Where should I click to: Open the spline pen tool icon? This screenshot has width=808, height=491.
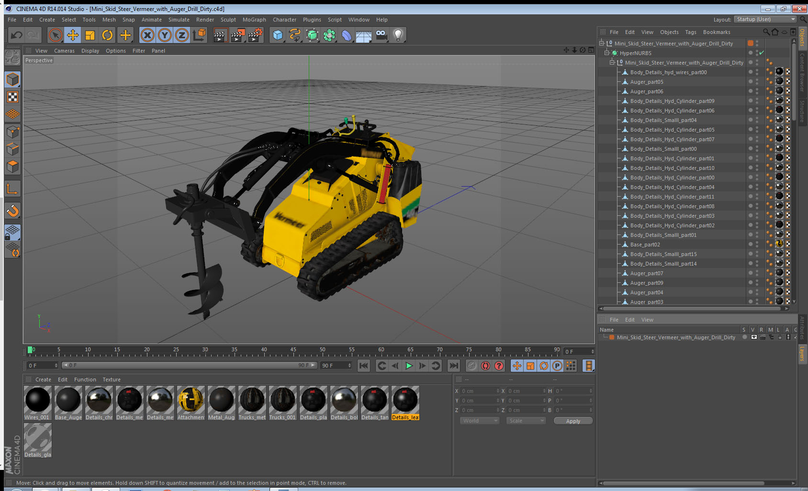pyautogui.click(x=295, y=35)
